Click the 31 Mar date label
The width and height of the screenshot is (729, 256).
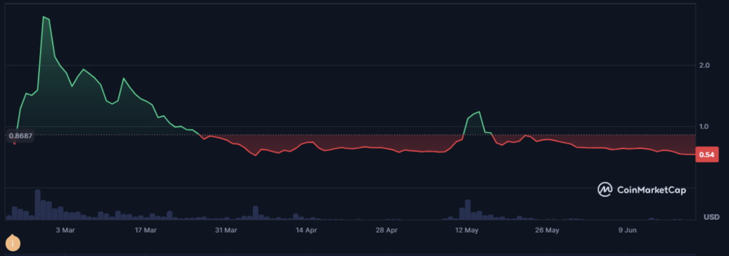[x=226, y=230]
